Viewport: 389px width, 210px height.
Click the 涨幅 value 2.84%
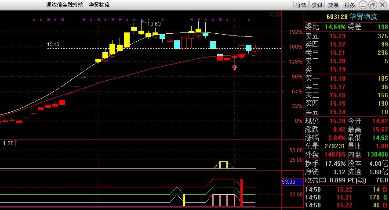337,138
